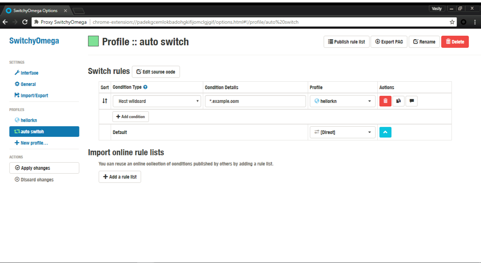This screenshot has height=263, width=481.
Task: Click the Export PAC button
Action: 389,42
